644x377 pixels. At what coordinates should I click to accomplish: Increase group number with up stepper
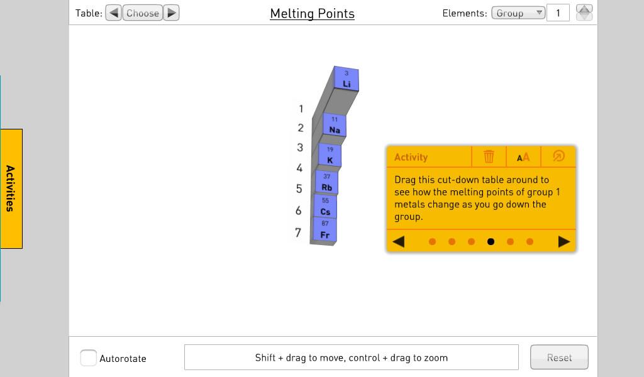pyautogui.click(x=584, y=9)
